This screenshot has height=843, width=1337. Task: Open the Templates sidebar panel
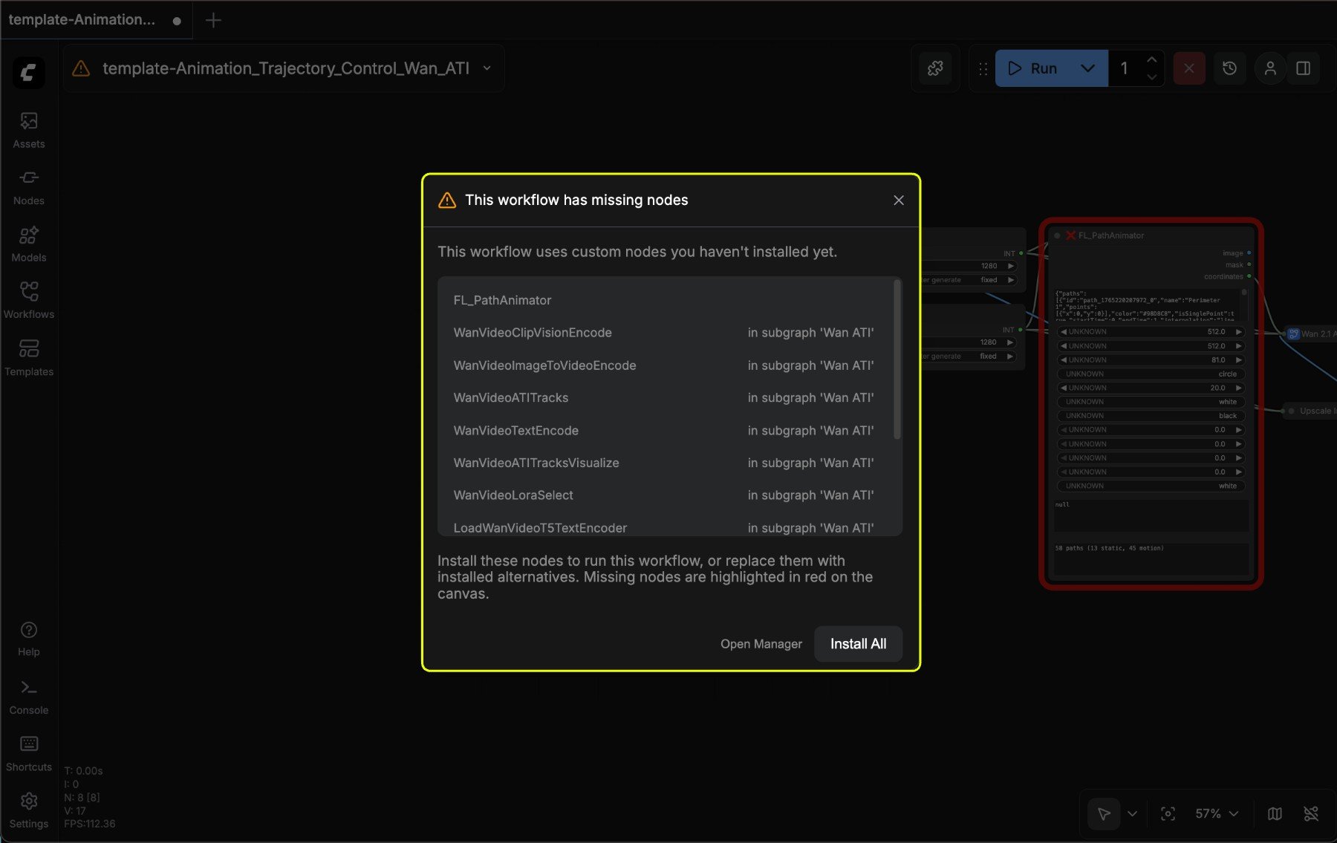29,357
